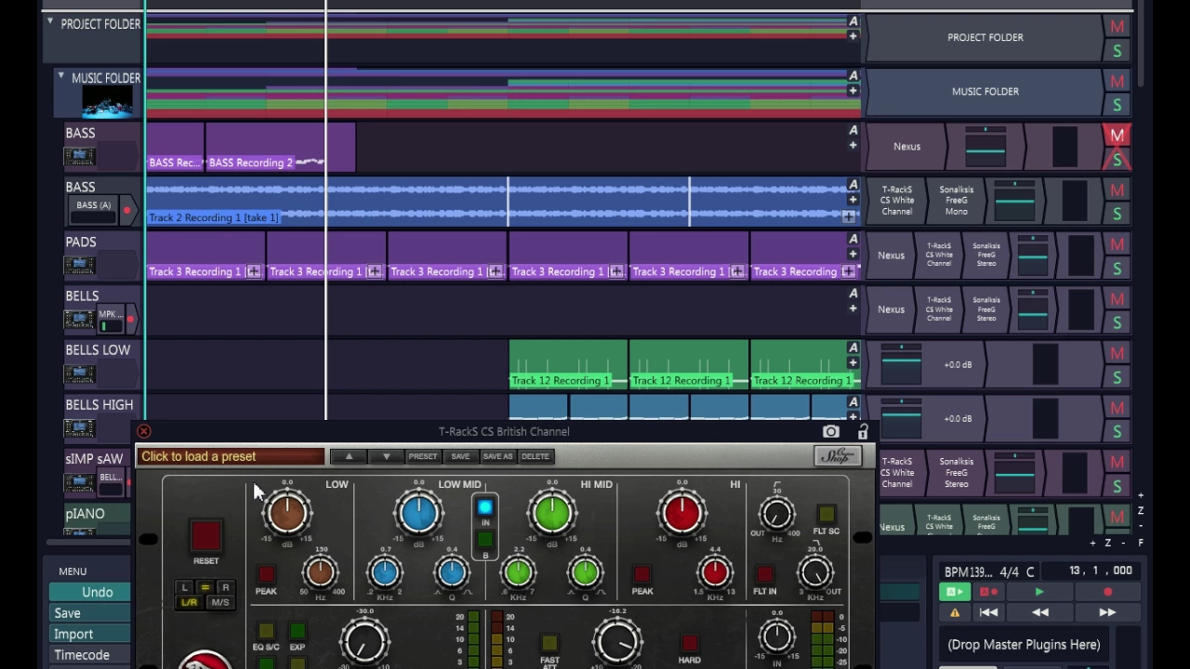Collapse the PROJECT FOLDER track

point(50,21)
